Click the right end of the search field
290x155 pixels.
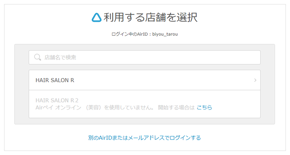click(253, 57)
